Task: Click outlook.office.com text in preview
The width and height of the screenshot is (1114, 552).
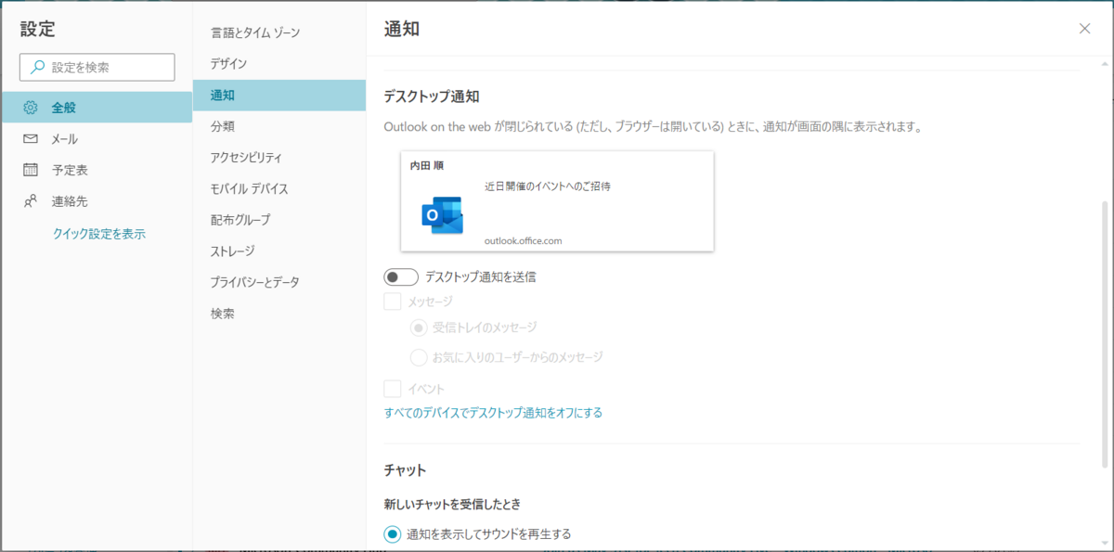Action: (524, 240)
